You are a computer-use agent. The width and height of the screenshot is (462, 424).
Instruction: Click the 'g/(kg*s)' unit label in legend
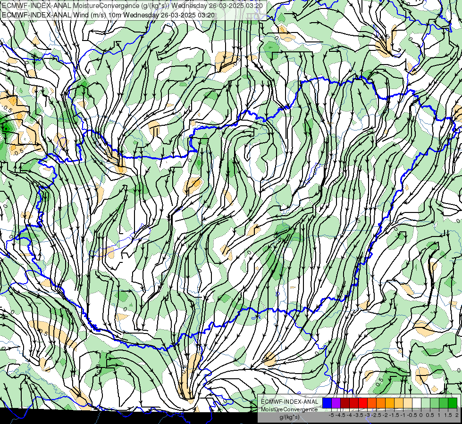point(289,417)
